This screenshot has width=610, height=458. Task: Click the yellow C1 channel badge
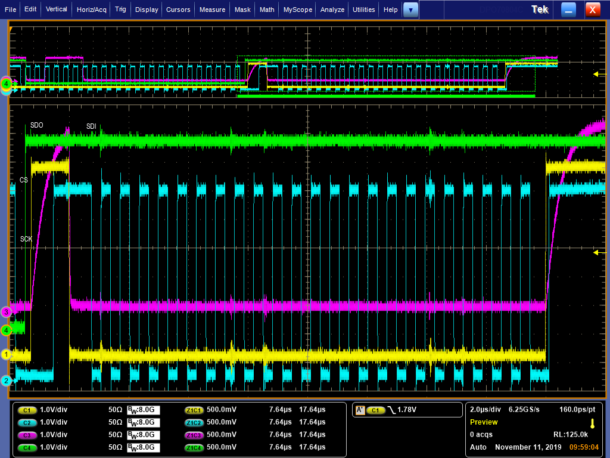26,410
